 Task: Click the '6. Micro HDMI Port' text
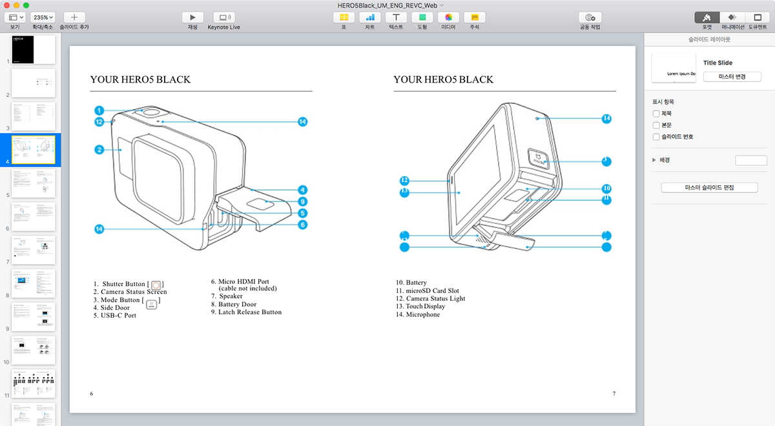click(x=240, y=281)
